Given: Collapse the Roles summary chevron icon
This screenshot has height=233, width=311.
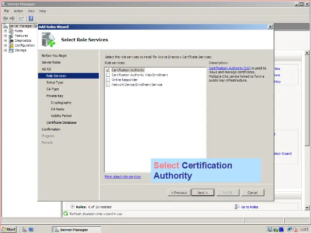Looking at the screenshot, I should pos(72,207).
